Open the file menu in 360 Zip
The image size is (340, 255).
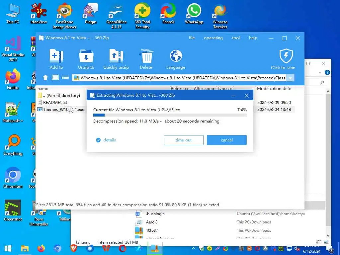click(192, 38)
